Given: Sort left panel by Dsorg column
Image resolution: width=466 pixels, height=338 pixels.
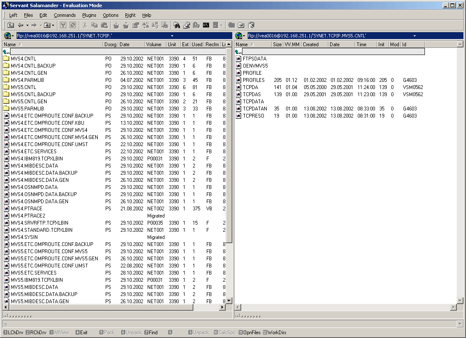Looking at the screenshot, I should (110, 45).
